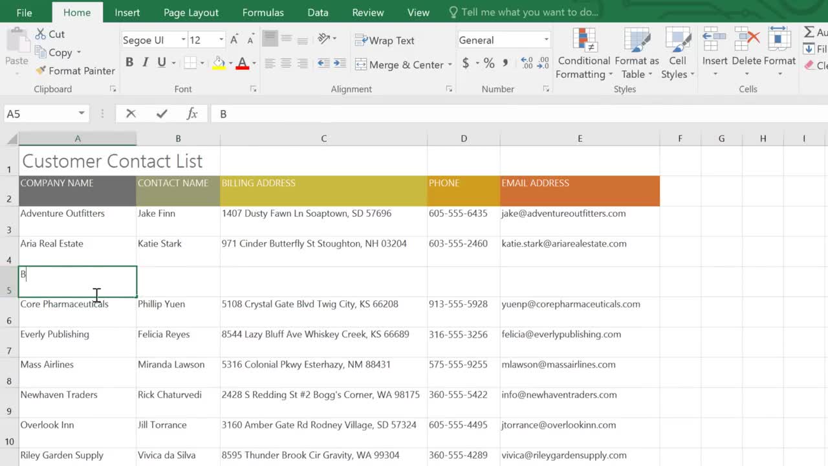
Task: Click the Decrease Indent icon
Action: coord(323,63)
